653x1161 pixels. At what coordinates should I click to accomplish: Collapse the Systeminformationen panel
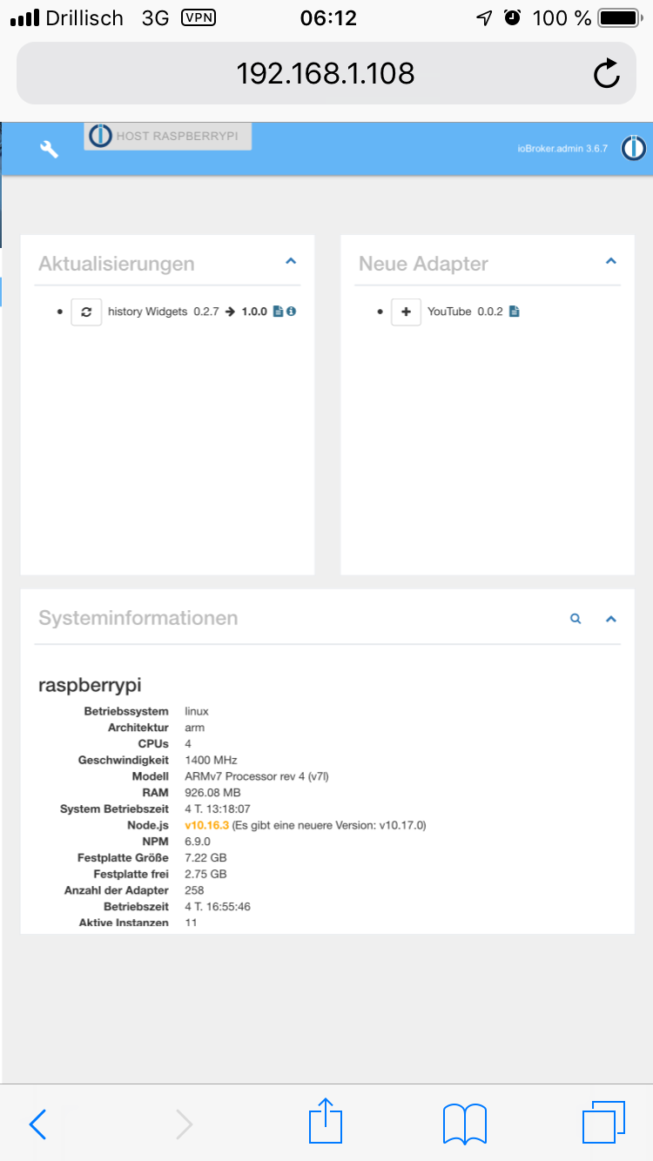point(610,619)
